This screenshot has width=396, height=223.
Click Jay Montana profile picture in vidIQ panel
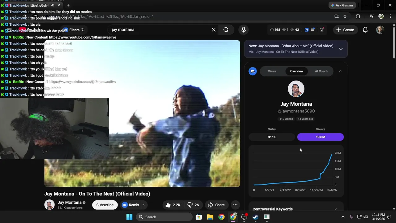tap(296, 89)
